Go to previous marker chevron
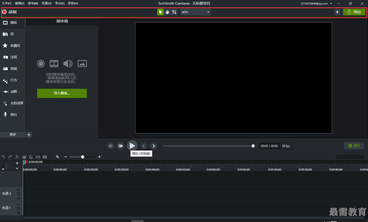Viewport: 368px width, 222px height. [x=144, y=146]
